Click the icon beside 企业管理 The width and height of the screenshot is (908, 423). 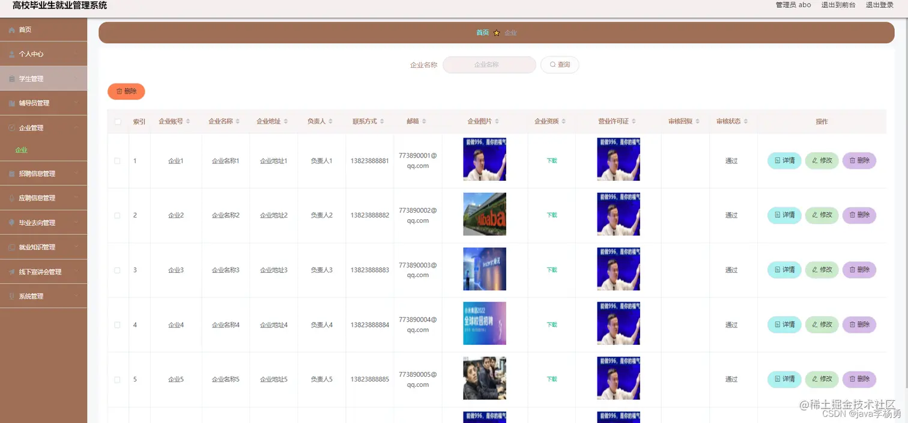point(12,128)
